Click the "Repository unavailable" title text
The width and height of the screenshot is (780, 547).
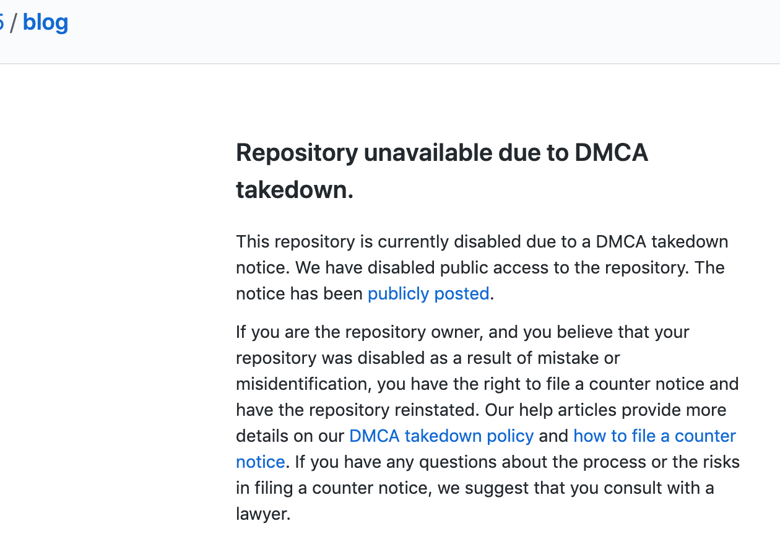click(442, 152)
